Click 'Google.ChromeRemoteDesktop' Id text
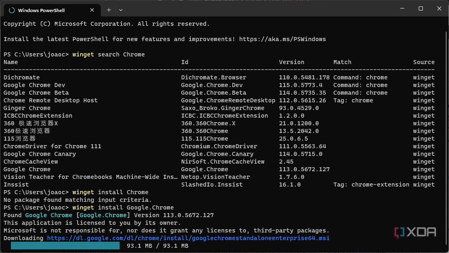449x253 pixels. pos(228,101)
